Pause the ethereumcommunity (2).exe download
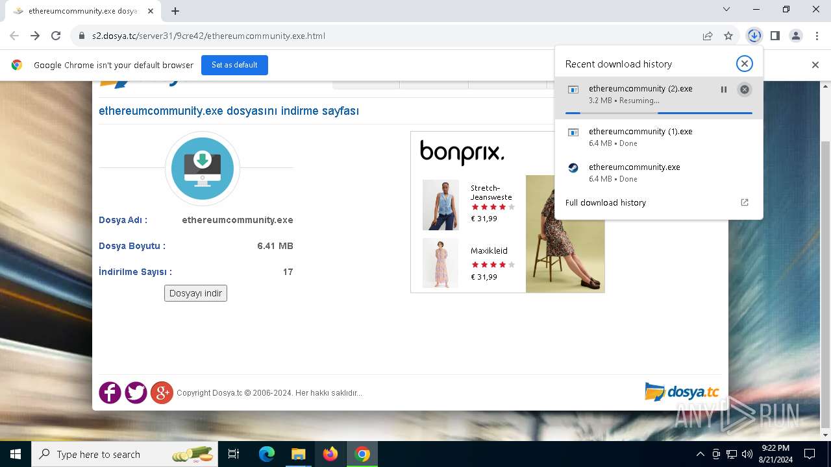The image size is (831, 467). pyautogui.click(x=724, y=90)
